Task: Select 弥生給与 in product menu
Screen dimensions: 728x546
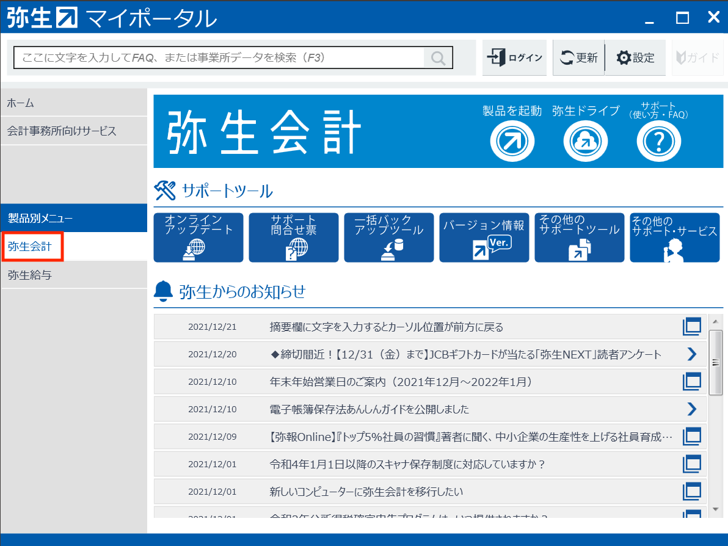Action: (73, 275)
